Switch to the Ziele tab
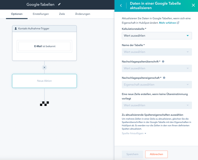198x160 pixels. click(x=62, y=14)
